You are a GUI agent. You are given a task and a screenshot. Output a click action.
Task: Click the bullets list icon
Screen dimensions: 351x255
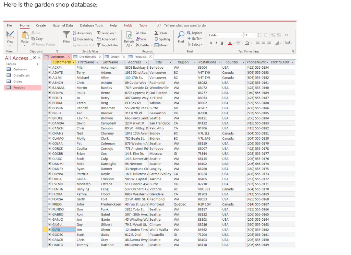pos(260,35)
